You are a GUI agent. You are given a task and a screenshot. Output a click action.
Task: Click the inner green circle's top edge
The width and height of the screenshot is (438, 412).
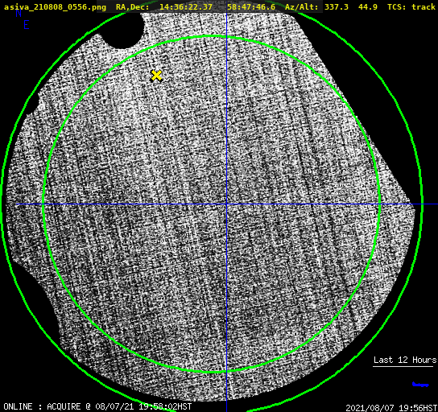click(212, 36)
